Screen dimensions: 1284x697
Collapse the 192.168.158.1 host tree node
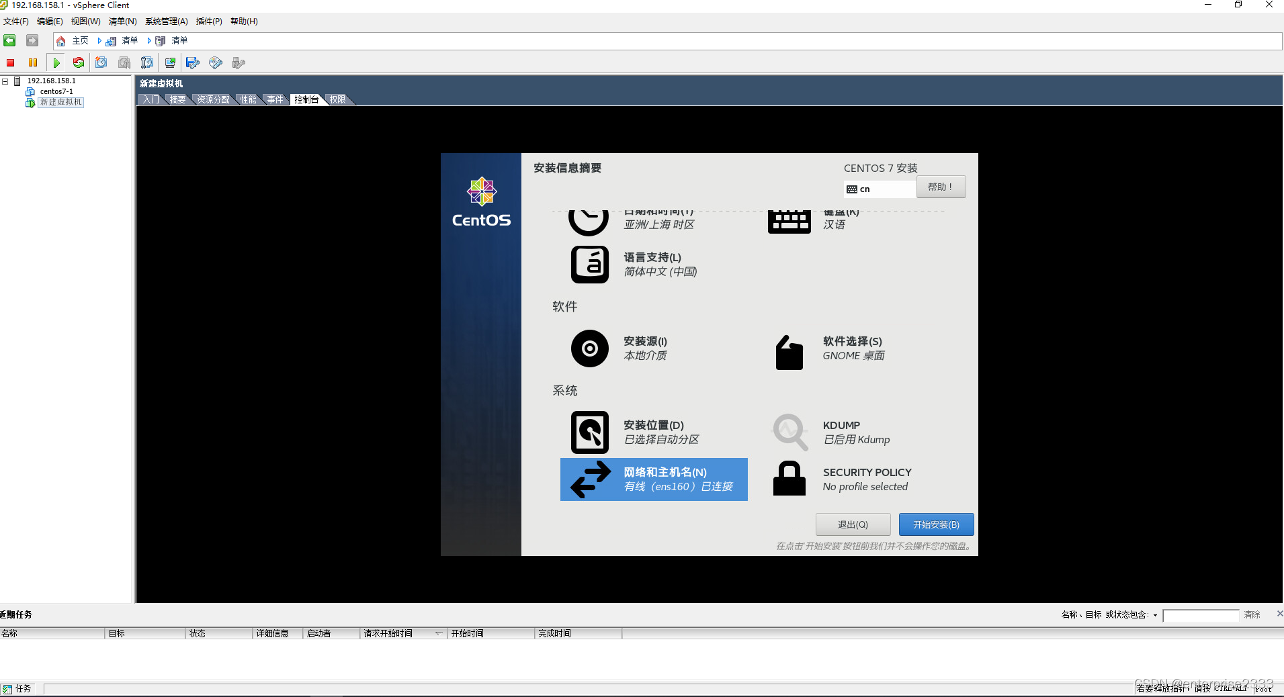(x=5, y=81)
